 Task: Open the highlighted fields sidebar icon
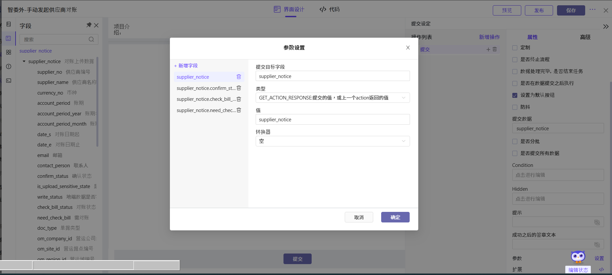9,38
